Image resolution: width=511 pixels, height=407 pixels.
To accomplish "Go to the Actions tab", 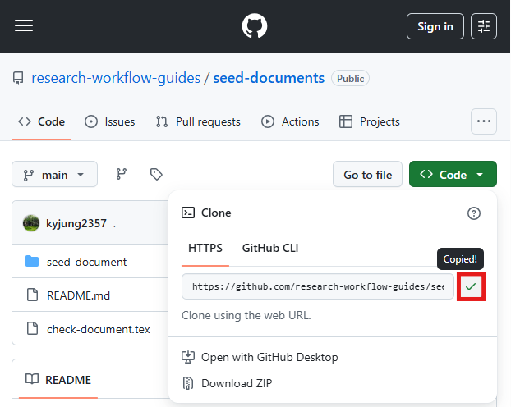I will (x=290, y=121).
